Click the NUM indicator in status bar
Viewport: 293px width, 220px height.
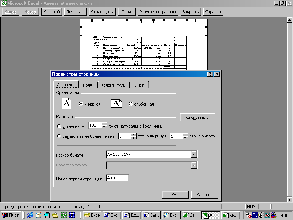pos(252,207)
